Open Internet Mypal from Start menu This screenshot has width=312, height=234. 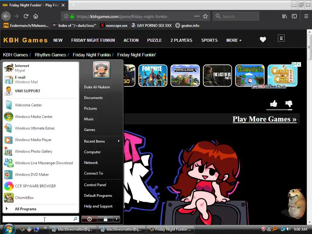[41, 68]
